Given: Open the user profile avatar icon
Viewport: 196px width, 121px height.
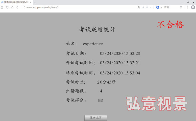Looking at the screenshot, I should 193,7.
